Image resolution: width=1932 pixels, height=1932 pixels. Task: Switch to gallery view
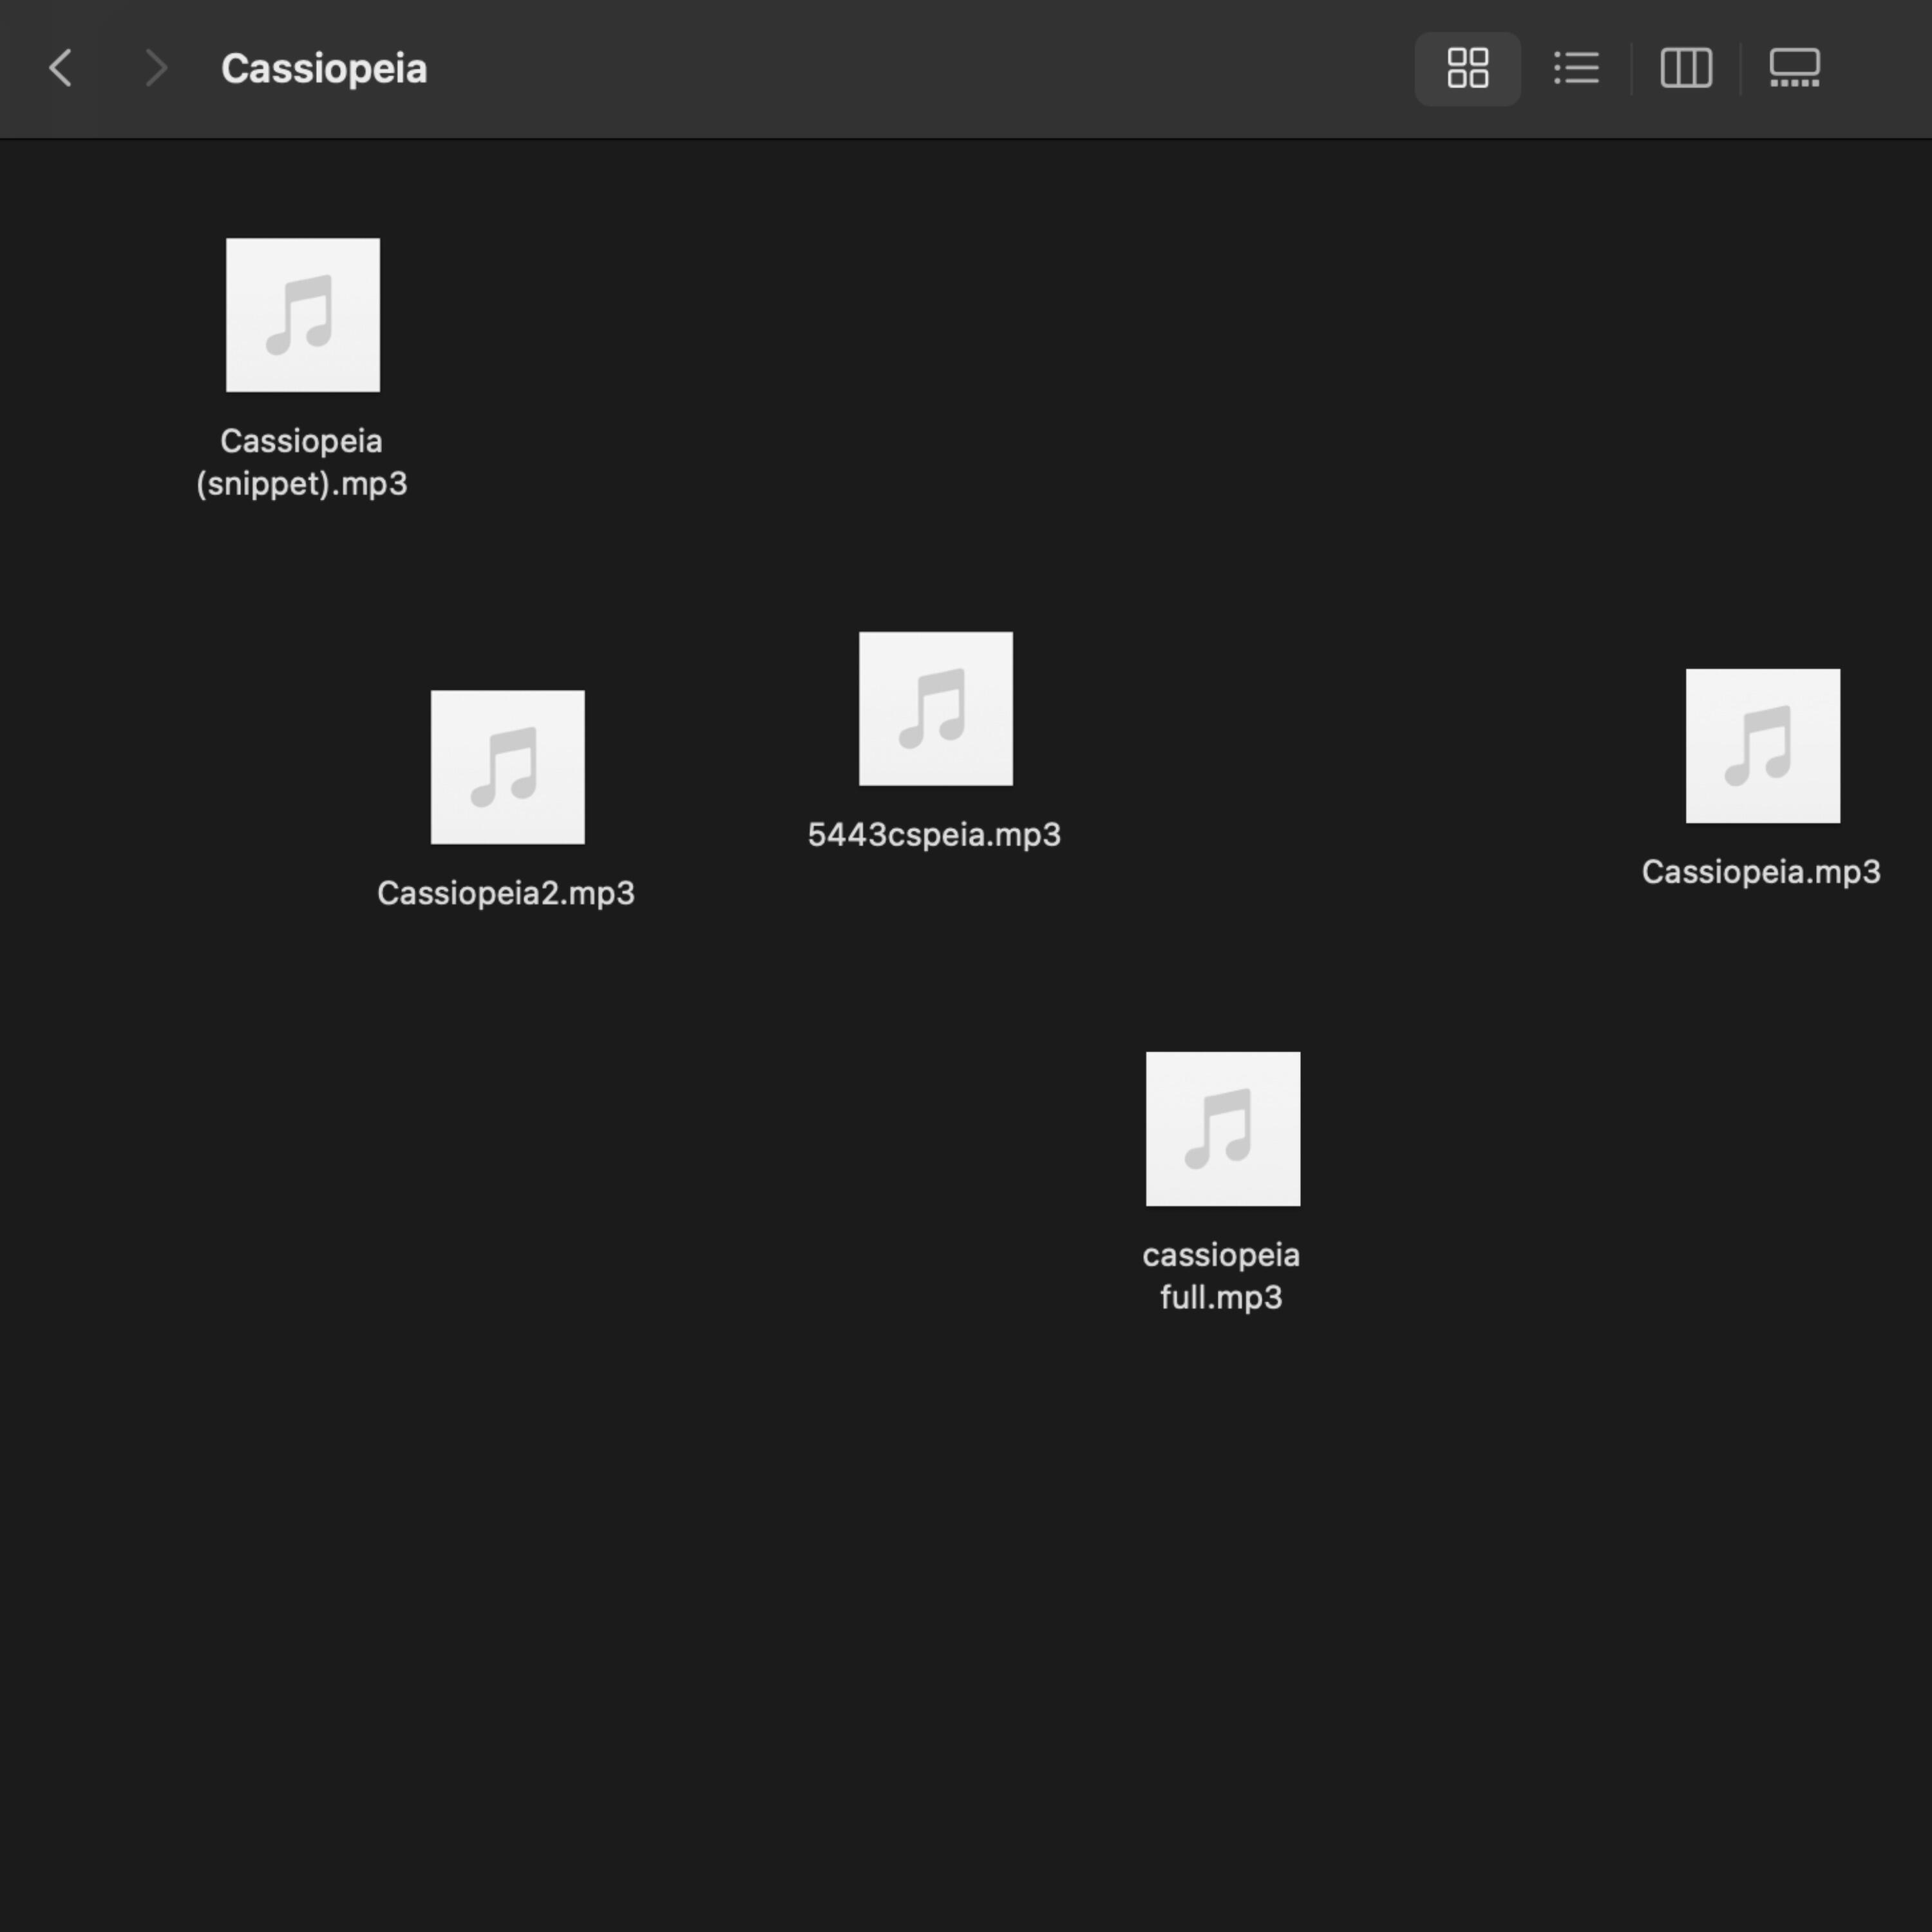coord(1794,68)
